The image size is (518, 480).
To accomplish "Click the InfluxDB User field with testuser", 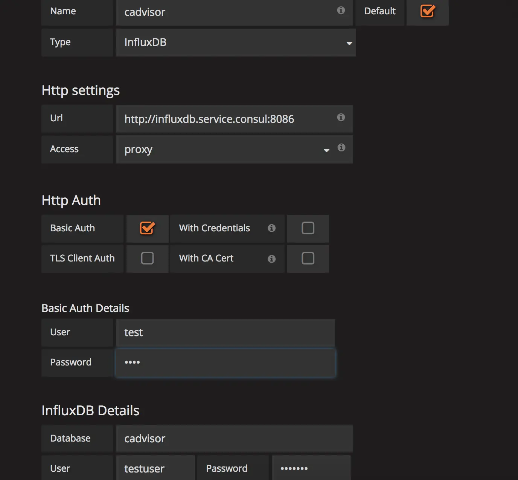I will (x=155, y=469).
